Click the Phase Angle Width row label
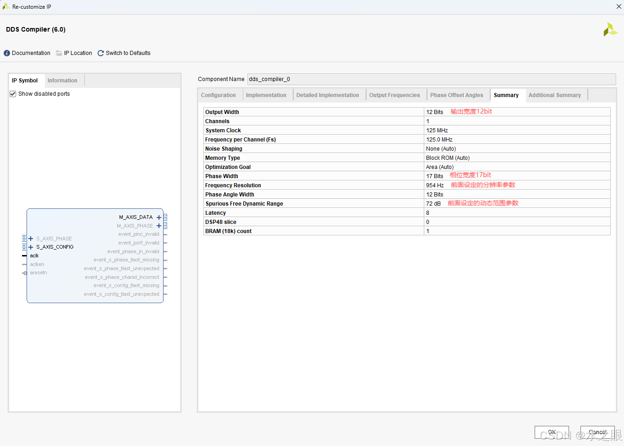Viewport: 624px width, 446px height. point(230,195)
